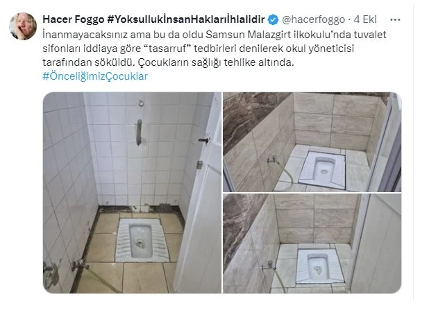Open the large left white-tiled toilet photo

point(132,193)
